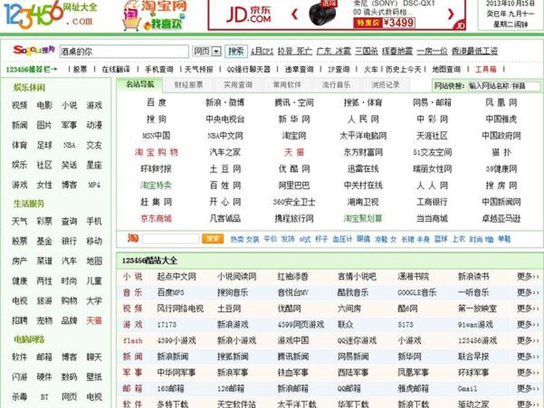Open the 京东商城 link

click(x=156, y=218)
